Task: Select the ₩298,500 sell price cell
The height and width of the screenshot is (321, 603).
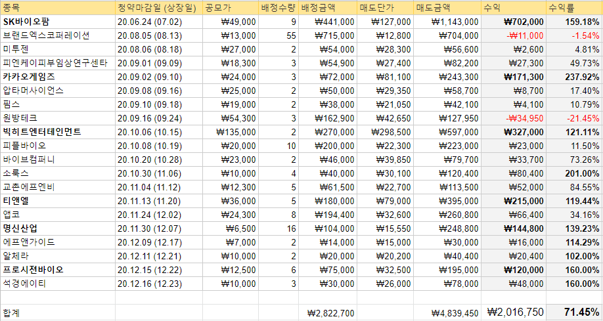Action: (x=385, y=132)
